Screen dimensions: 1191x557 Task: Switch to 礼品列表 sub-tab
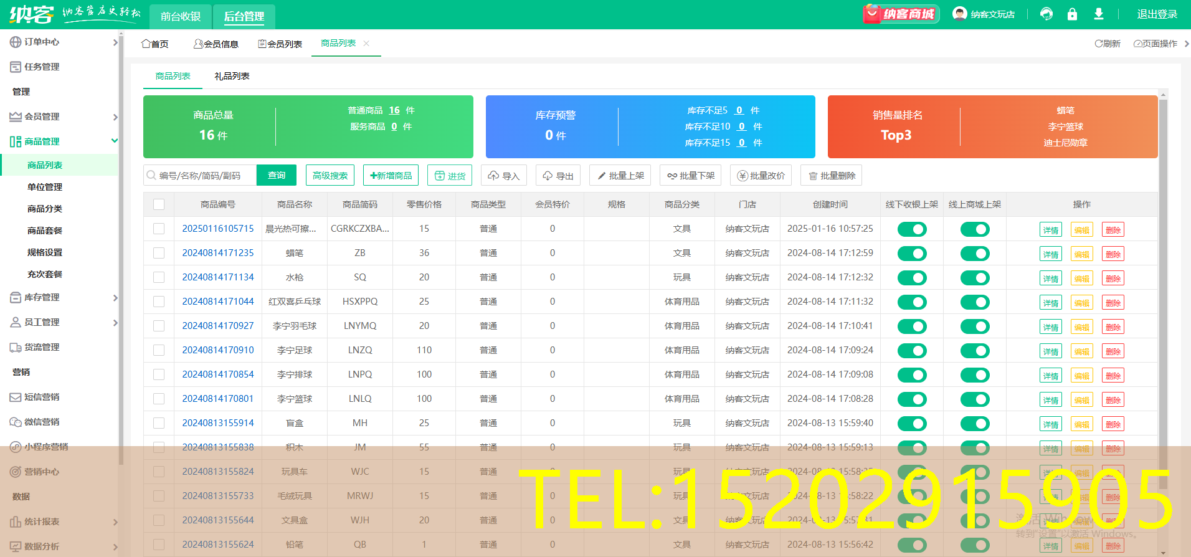232,76
